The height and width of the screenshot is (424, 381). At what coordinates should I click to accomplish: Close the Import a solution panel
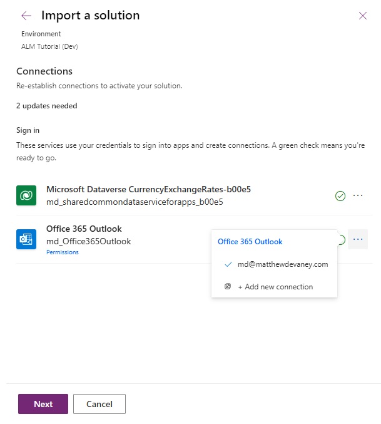tap(363, 16)
